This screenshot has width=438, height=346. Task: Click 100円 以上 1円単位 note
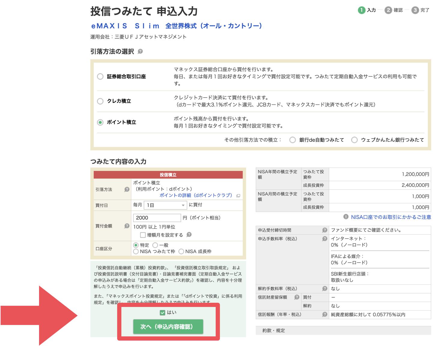pyautogui.click(x=154, y=227)
